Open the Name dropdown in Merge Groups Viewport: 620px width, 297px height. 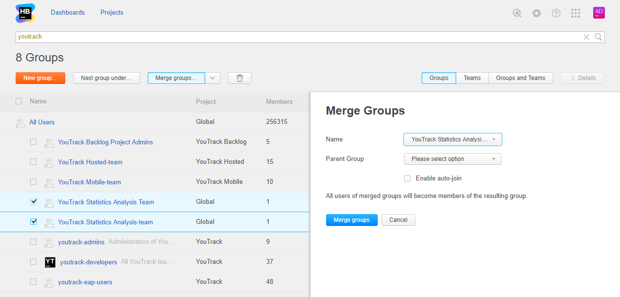pyautogui.click(x=452, y=139)
